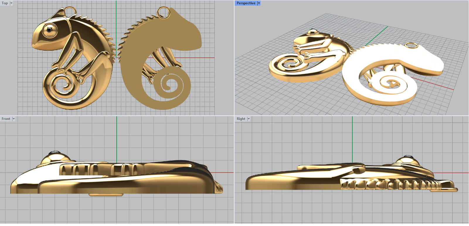Click the green axis line in Front viewport
Image resolution: width=469 pixels, height=226 pixels.
[x=117, y=138]
